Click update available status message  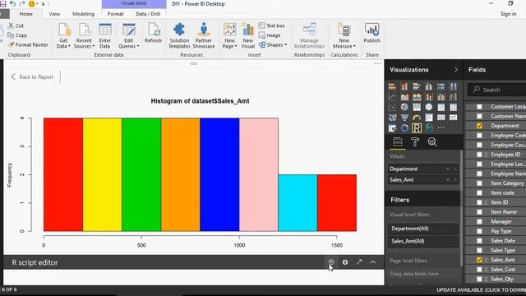click(x=481, y=290)
